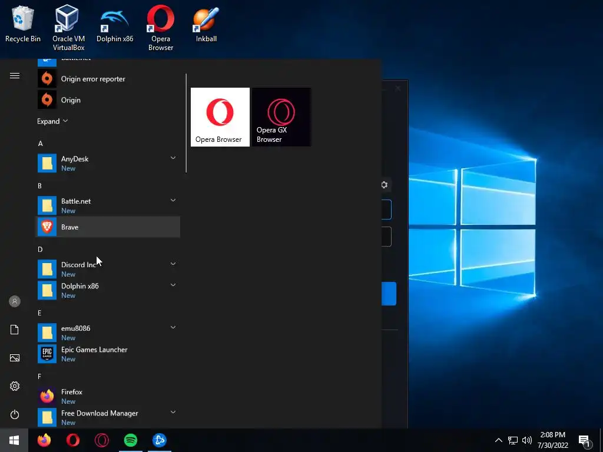Open the Opera GX Browser pinned tile
603x452 pixels.
pyautogui.click(x=281, y=117)
